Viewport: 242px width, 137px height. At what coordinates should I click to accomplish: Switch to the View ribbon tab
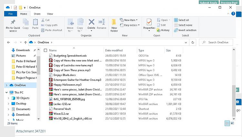(50, 14)
